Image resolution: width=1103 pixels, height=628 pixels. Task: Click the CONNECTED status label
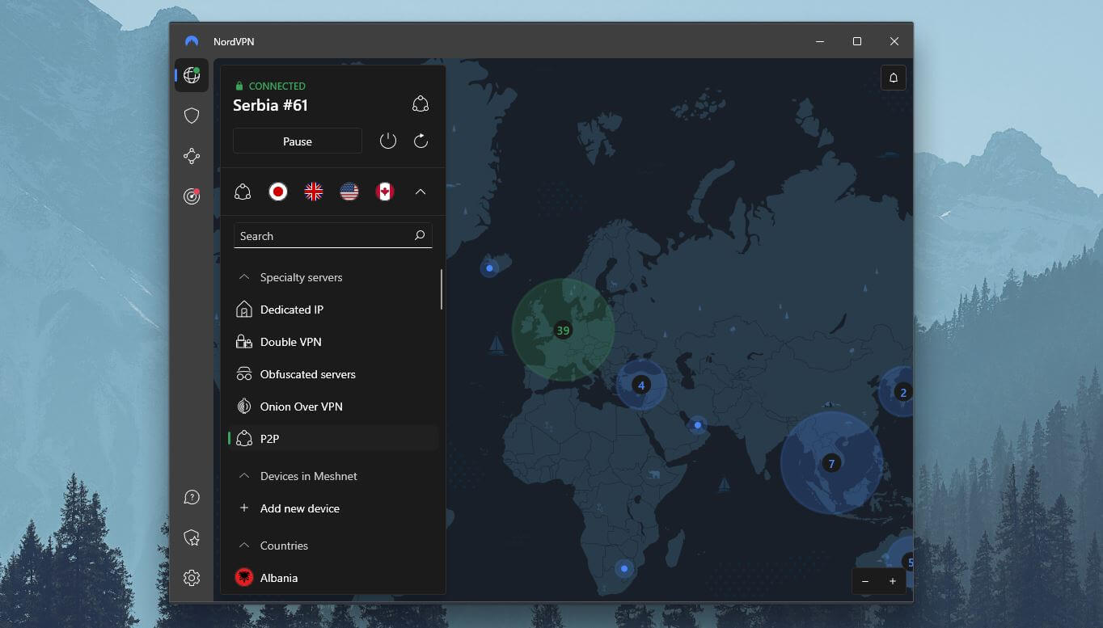277,86
